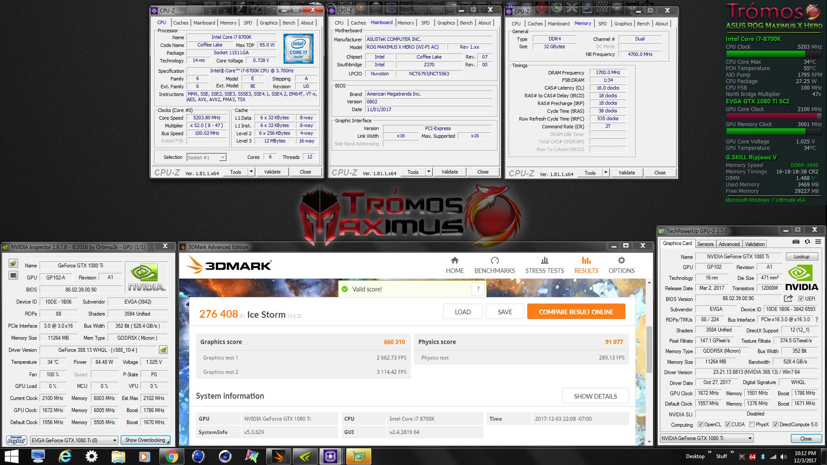Toggle UEFI checkbox in GPU-Z
The width and height of the screenshot is (827, 465).
[801, 298]
